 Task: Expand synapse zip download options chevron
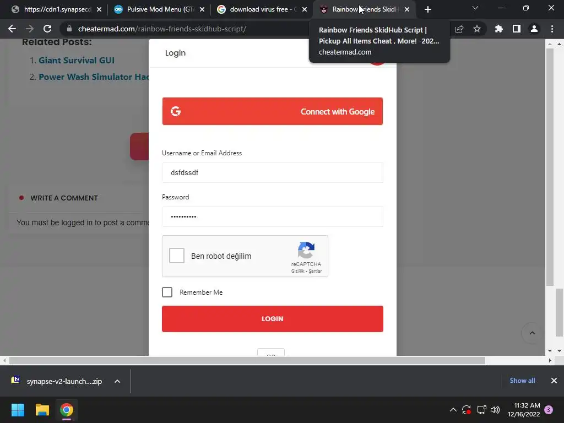pos(117,381)
